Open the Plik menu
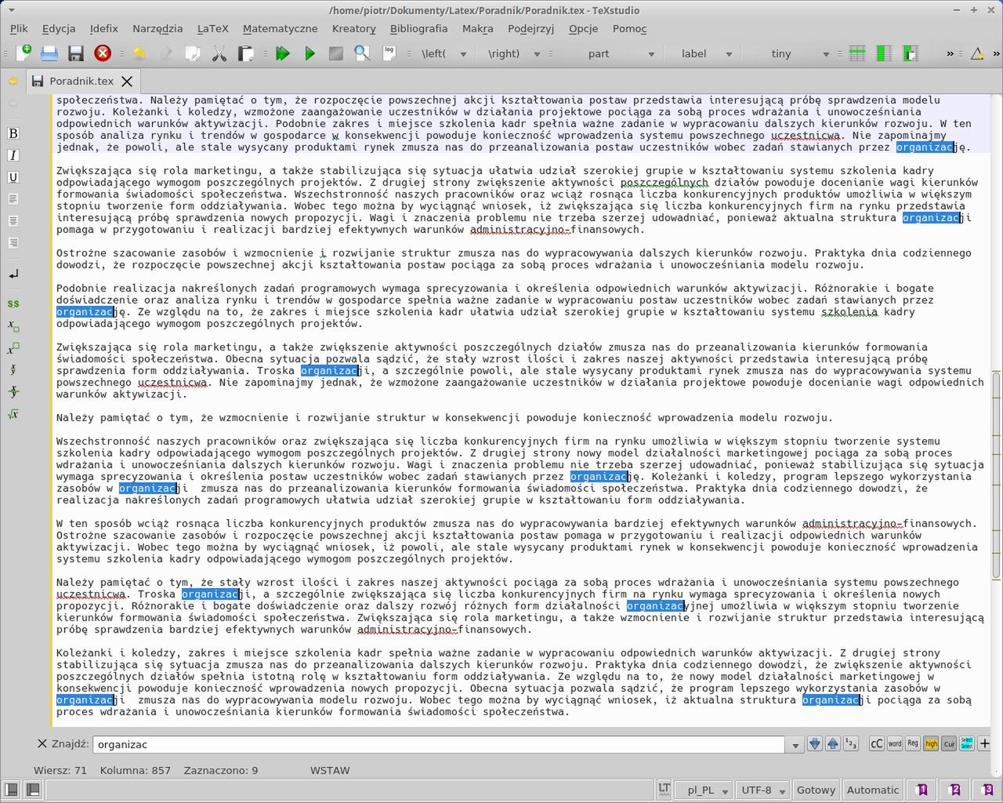This screenshot has width=1003, height=803. tap(19, 28)
